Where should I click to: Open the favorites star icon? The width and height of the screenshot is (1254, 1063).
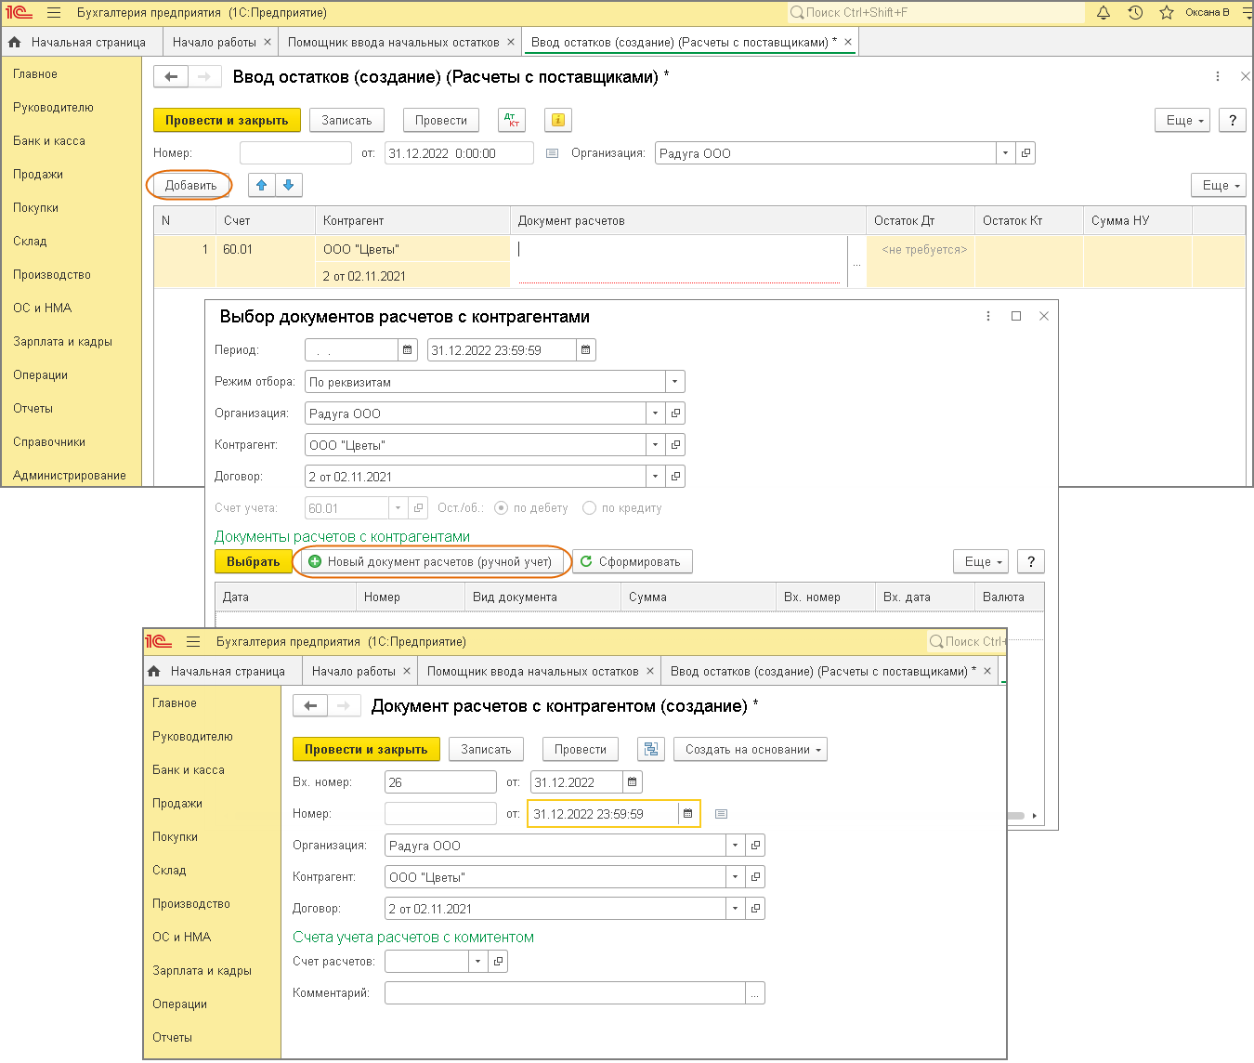(x=1167, y=13)
